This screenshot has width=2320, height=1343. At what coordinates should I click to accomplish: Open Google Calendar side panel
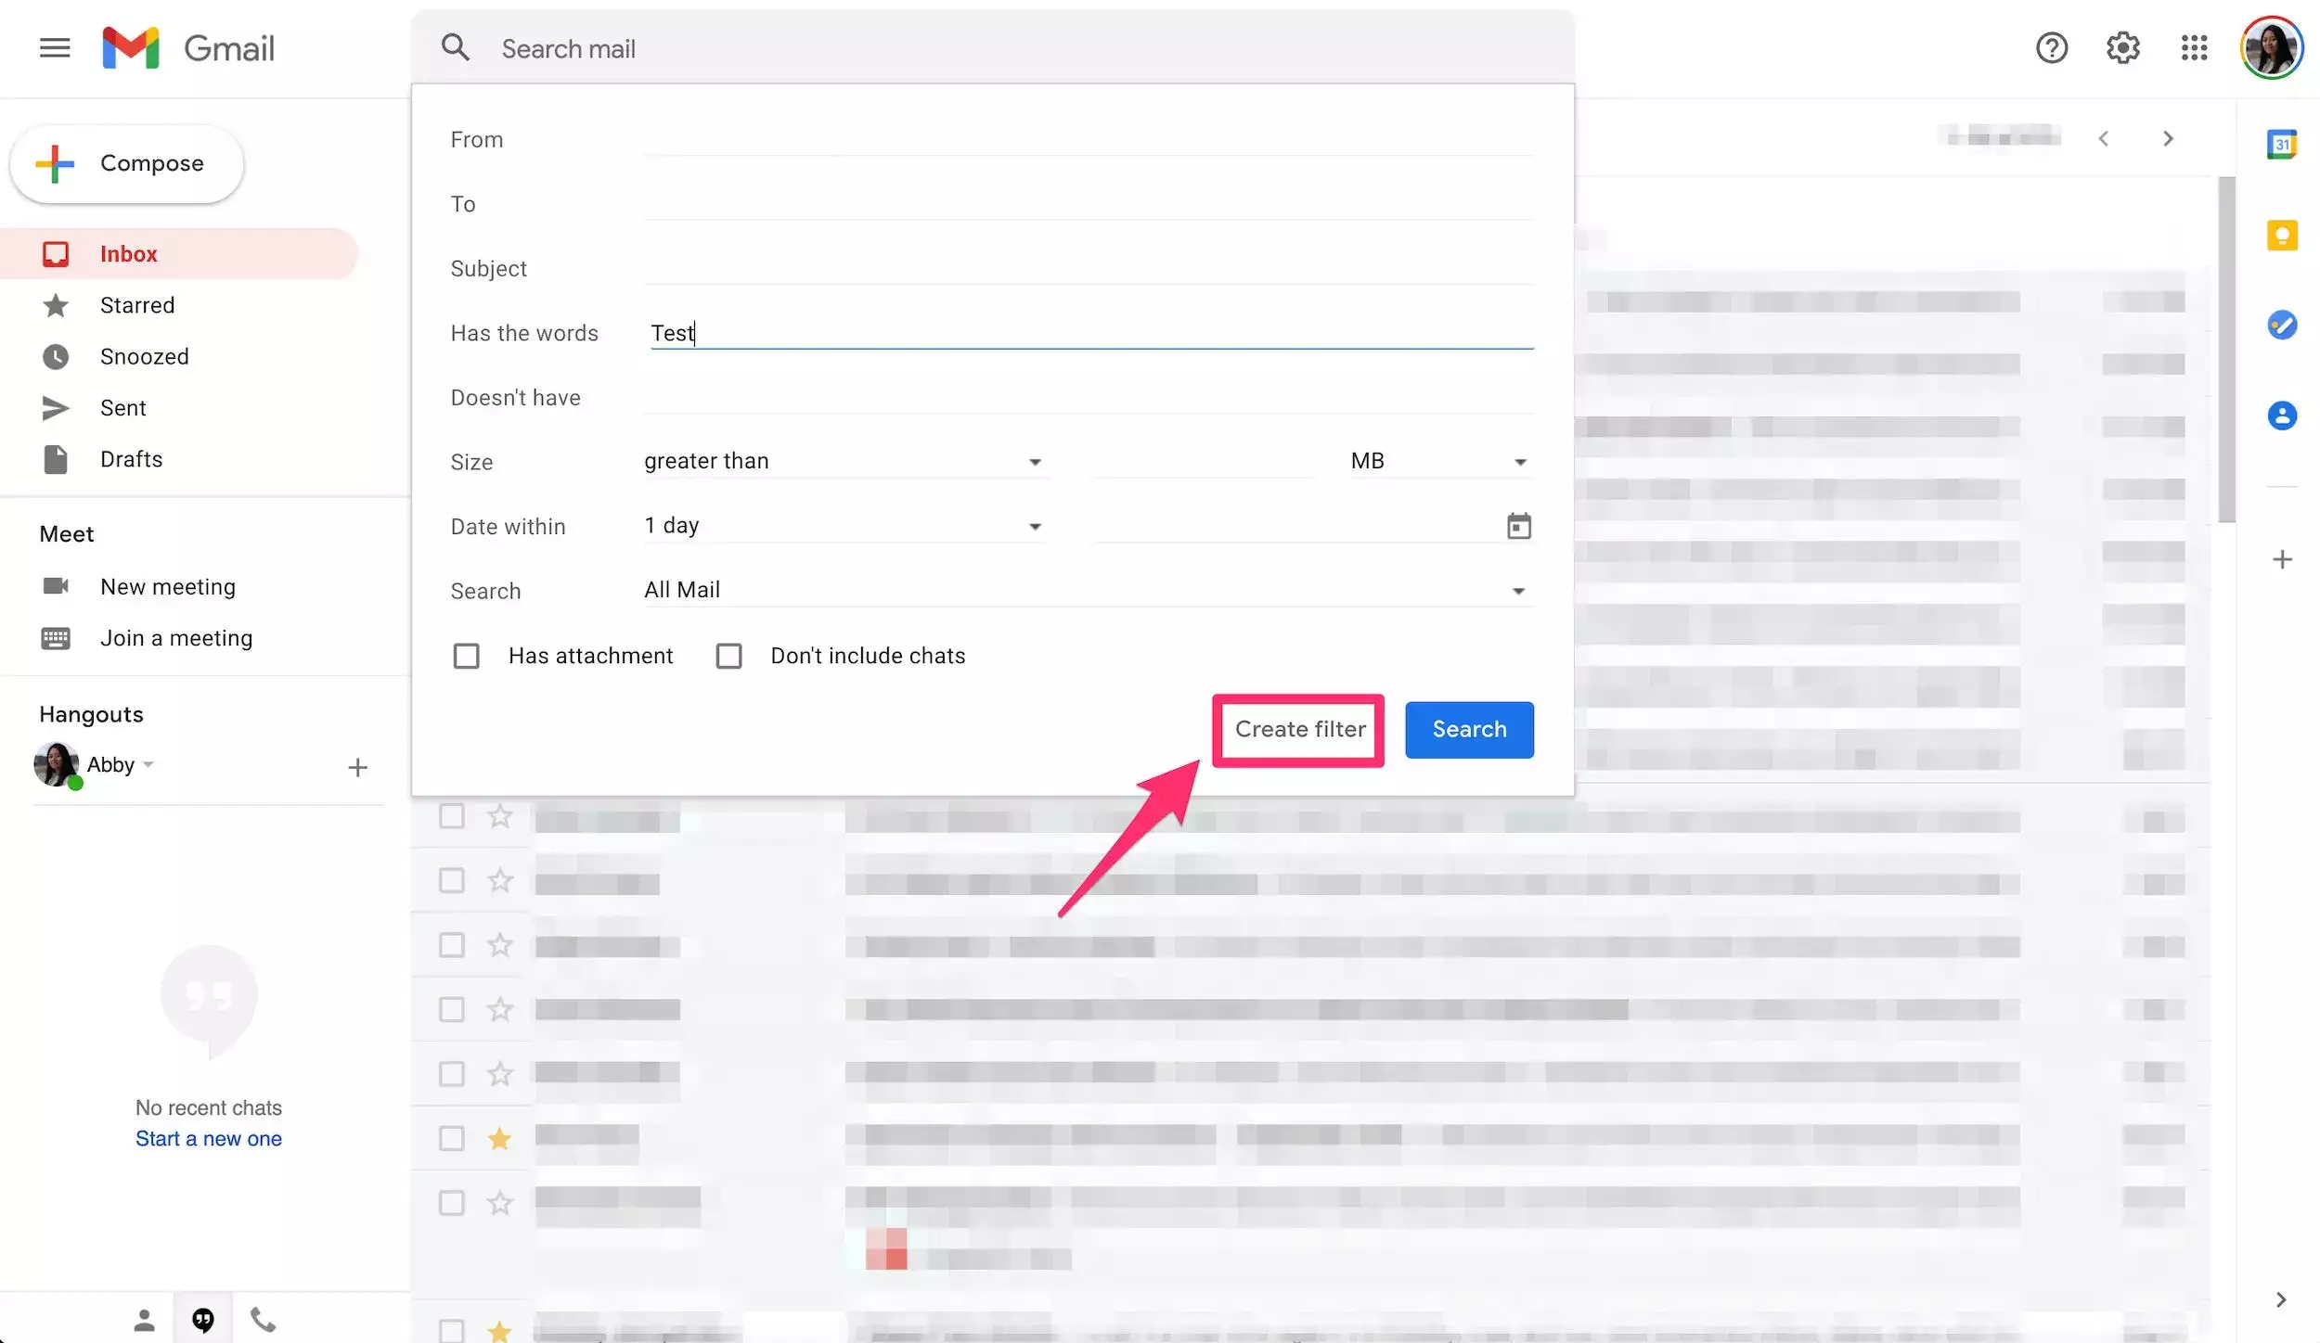click(x=2281, y=145)
